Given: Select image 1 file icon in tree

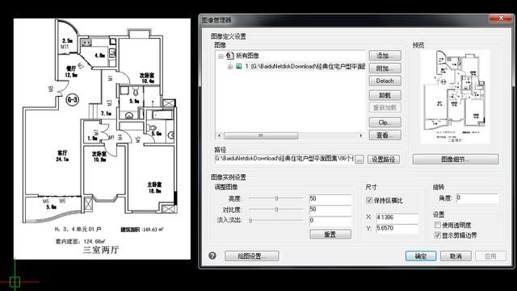Looking at the screenshot, I should tap(239, 66).
